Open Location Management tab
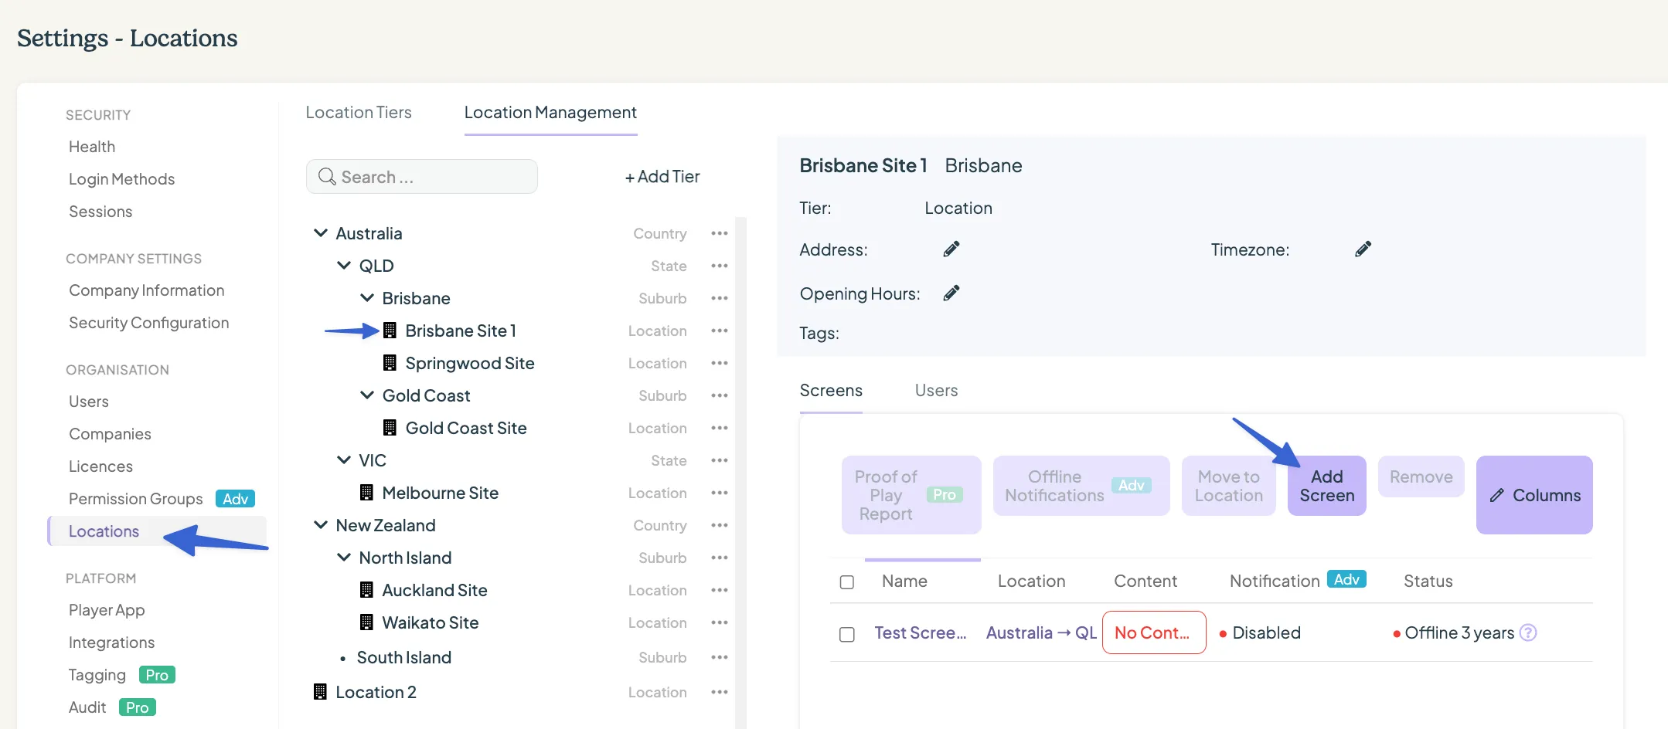 click(x=550, y=113)
